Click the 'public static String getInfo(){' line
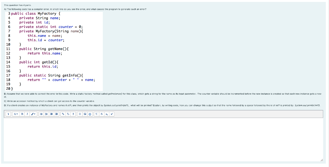The height and width of the screenshot is (167, 329). tap(51, 75)
